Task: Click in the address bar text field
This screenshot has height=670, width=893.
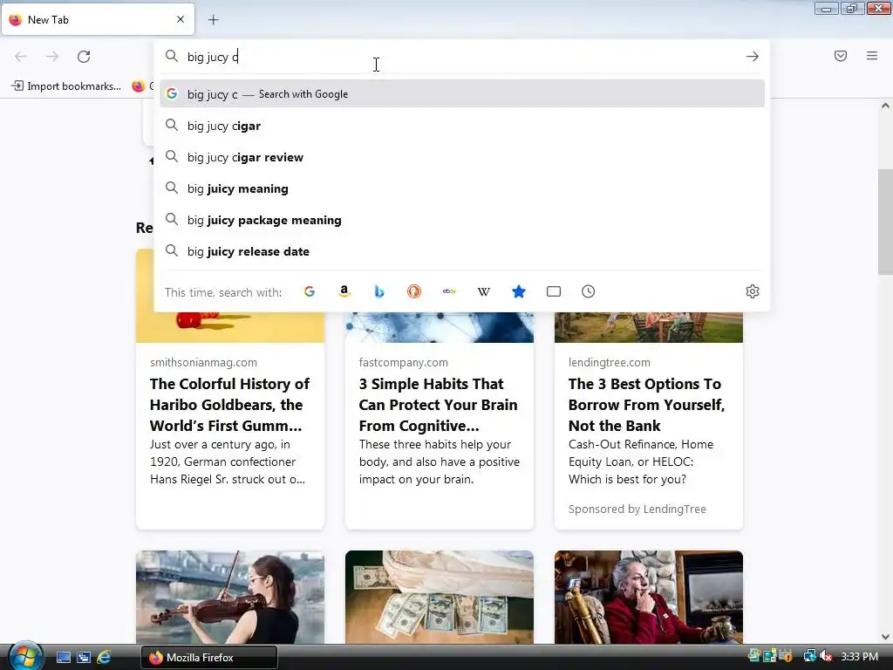Action: 462,57
